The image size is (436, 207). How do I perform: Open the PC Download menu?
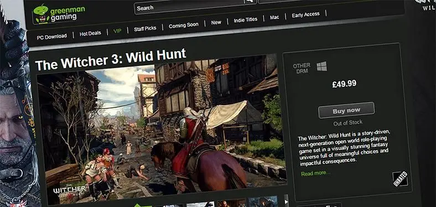pyautogui.click(x=51, y=37)
